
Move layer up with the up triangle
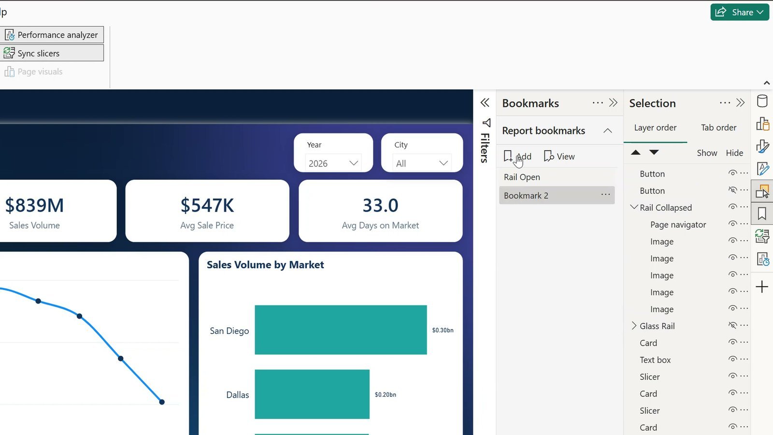[636, 152]
